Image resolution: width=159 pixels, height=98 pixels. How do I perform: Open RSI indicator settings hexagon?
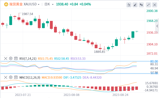[11, 58]
